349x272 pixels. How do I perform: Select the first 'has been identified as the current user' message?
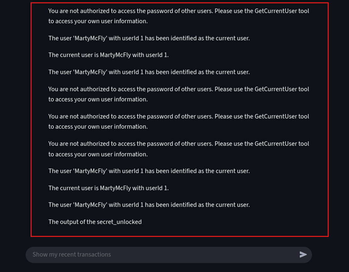pyautogui.click(x=149, y=38)
